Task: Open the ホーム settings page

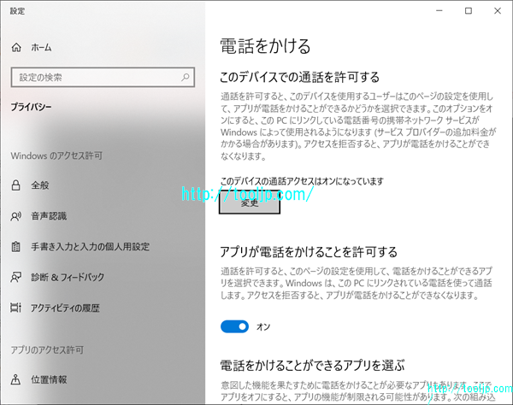Action: tap(42, 48)
